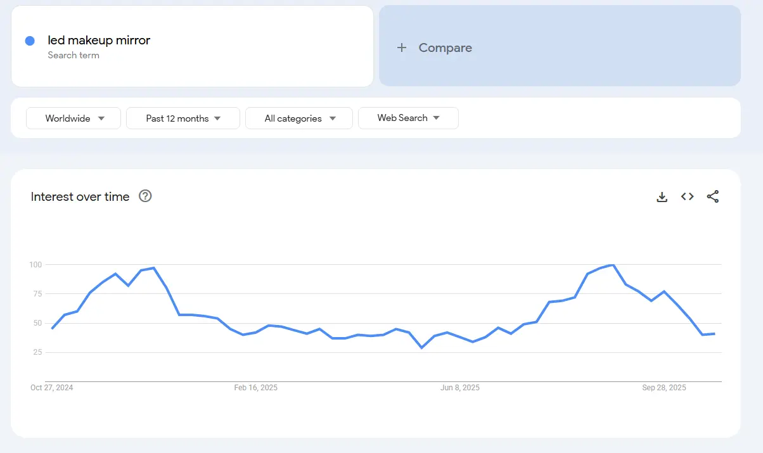The width and height of the screenshot is (763, 453).
Task: Expand the All categories dropdown
Action: pyautogui.click(x=299, y=118)
